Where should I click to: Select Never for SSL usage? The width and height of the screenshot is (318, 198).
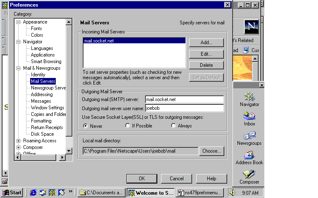85,126
